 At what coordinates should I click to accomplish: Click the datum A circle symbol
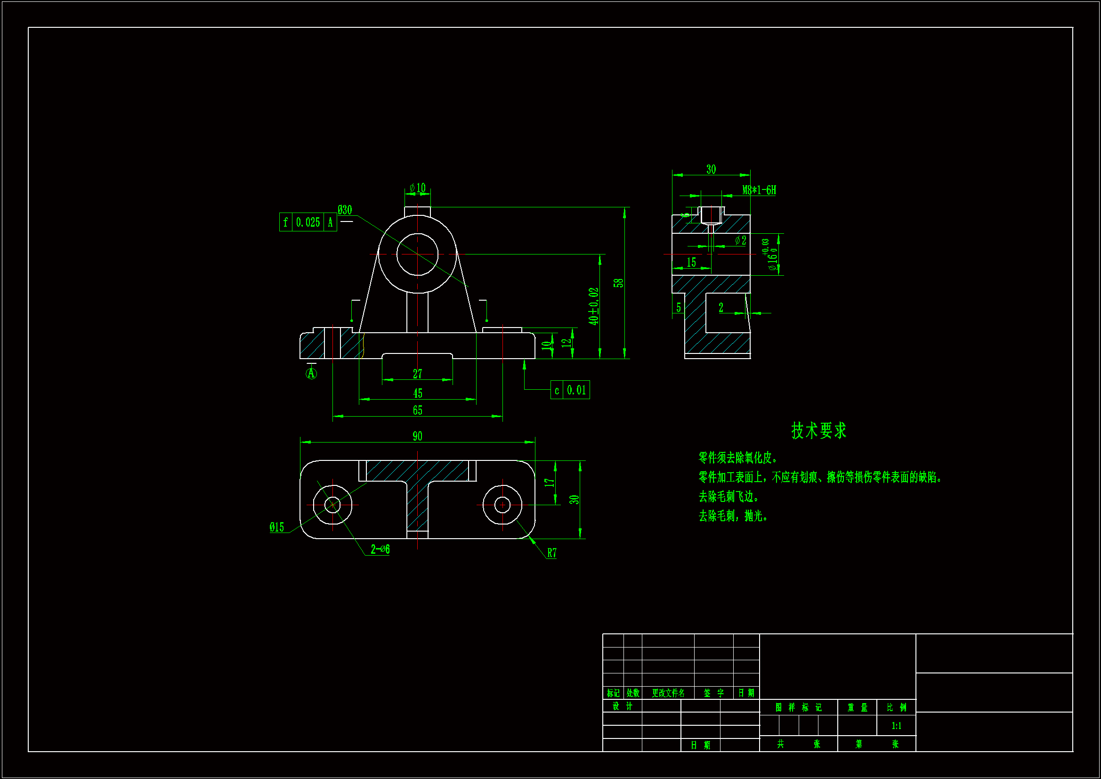point(311,373)
